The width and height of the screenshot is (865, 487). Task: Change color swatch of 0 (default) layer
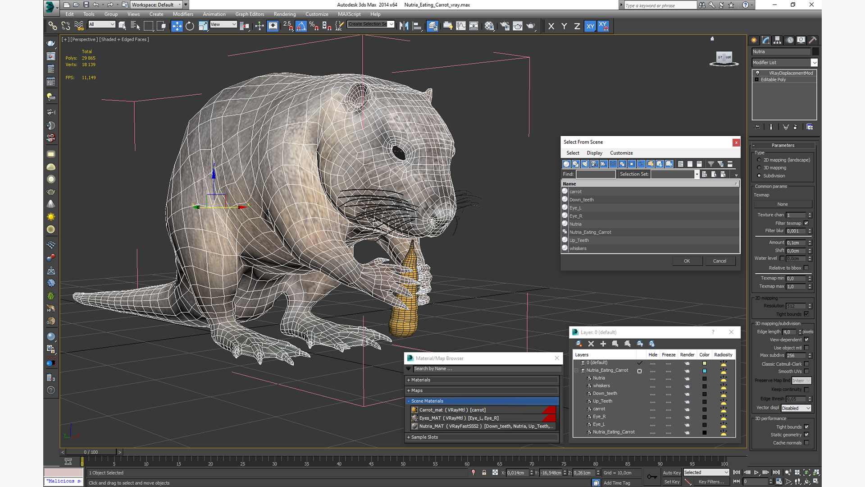[x=704, y=363]
